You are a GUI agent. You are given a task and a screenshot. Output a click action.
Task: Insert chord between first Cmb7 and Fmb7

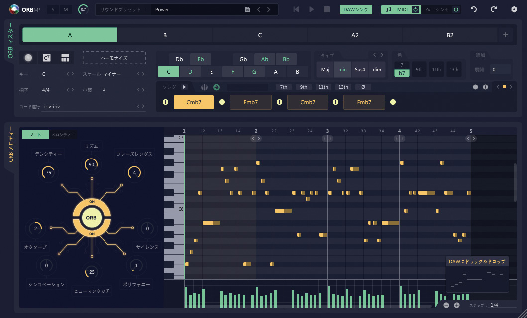click(222, 102)
